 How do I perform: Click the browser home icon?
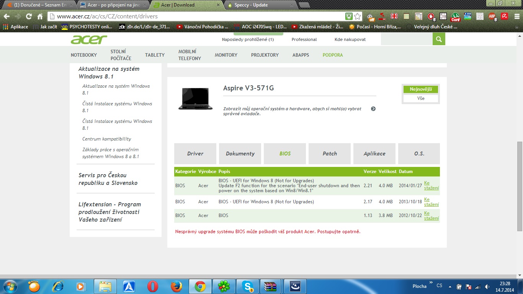coord(40,16)
